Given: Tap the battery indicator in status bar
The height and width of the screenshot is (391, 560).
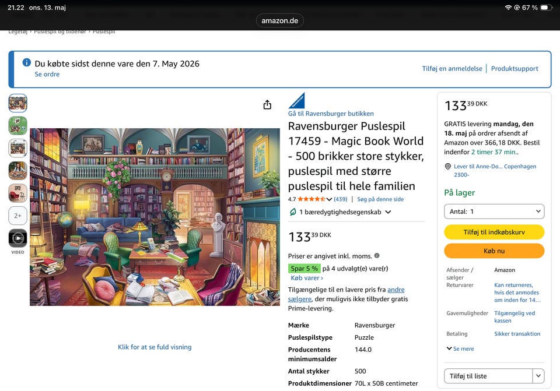Looking at the screenshot, I should tap(546, 8).
